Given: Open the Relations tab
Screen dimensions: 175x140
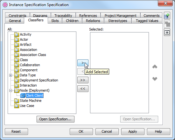Looking at the screenshot, I should tap(93, 21).
